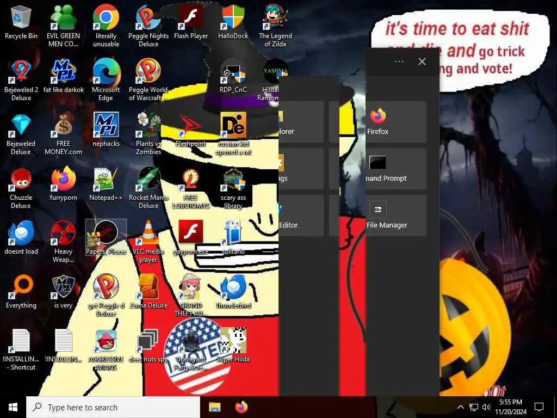Open 'scary ass library' desktop shortcut
The width and height of the screenshot is (557, 418).
click(233, 188)
